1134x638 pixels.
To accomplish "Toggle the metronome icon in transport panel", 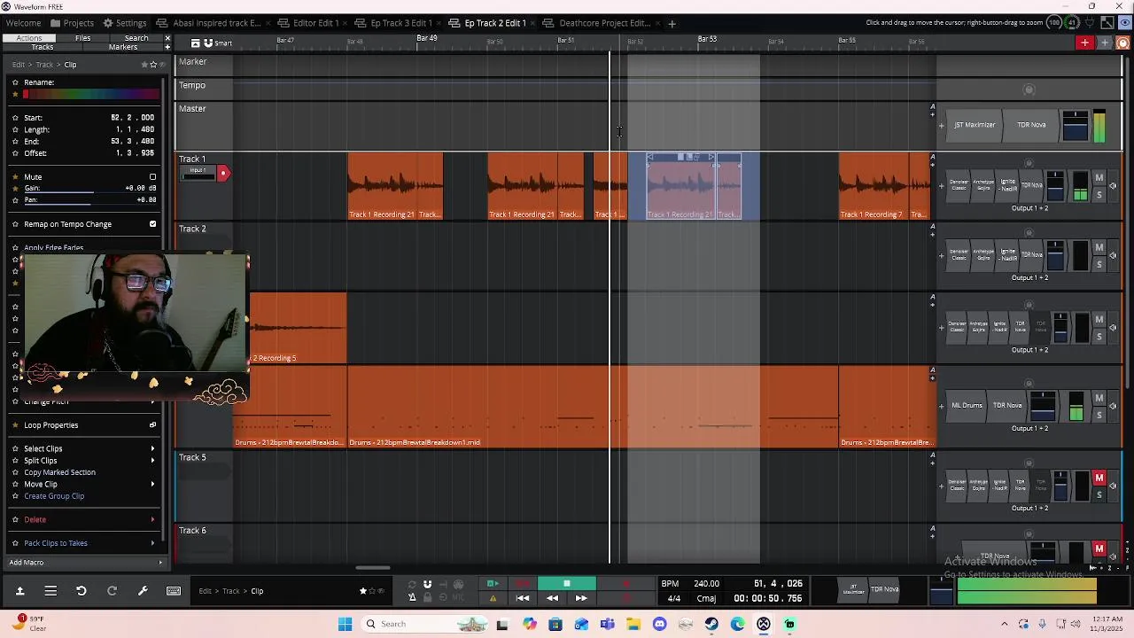I will pyautogui.click(x=412, y=597).
